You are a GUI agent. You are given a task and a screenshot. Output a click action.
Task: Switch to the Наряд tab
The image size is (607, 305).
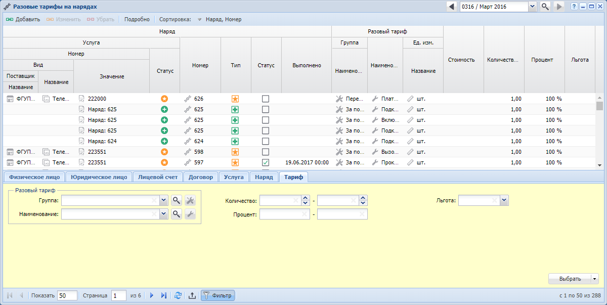pyautogui.click(x=264, y=177)
